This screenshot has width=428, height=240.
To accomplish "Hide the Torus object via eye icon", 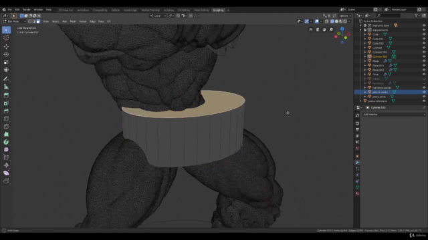I will click(x=424, y=74).
